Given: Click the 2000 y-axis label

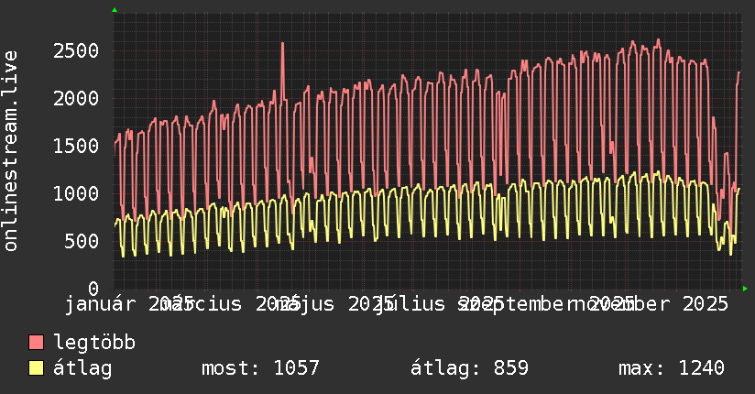Looking at the screenshot, I should pyautogui.click(x=76, y=98).
